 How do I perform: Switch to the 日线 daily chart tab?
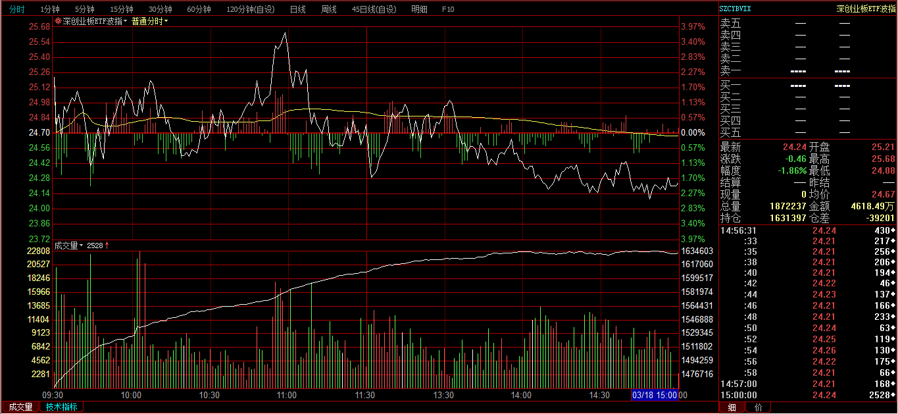[297, 9]
